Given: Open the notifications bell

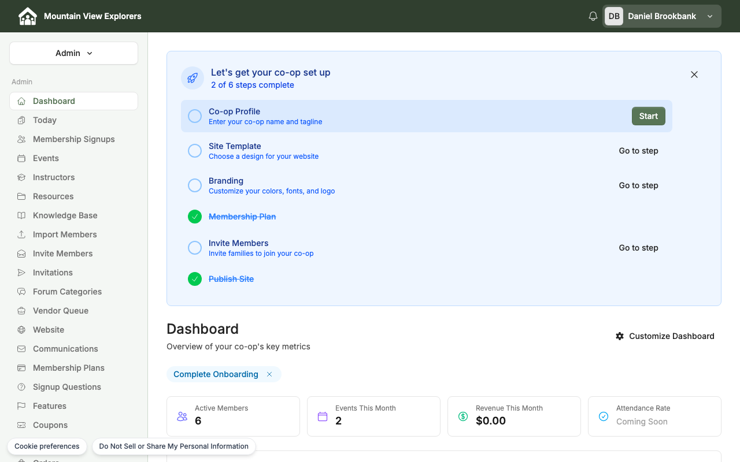Looking at the screenshot, I should coord(593,16).
